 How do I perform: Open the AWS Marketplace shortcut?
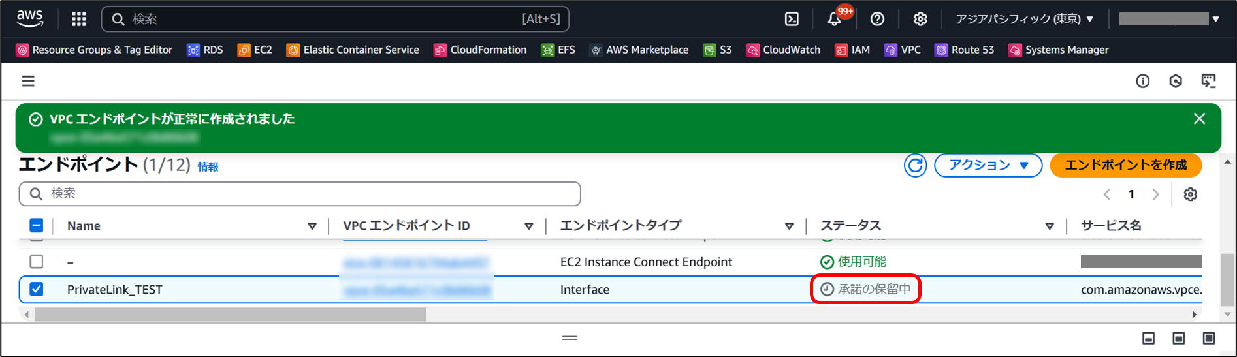pos(639,50)
